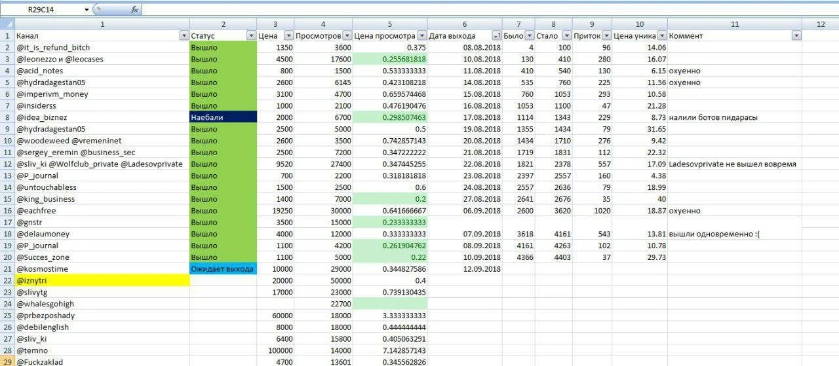Click the @Succes_zone cell
839x366 pixels.
[102, 257]
